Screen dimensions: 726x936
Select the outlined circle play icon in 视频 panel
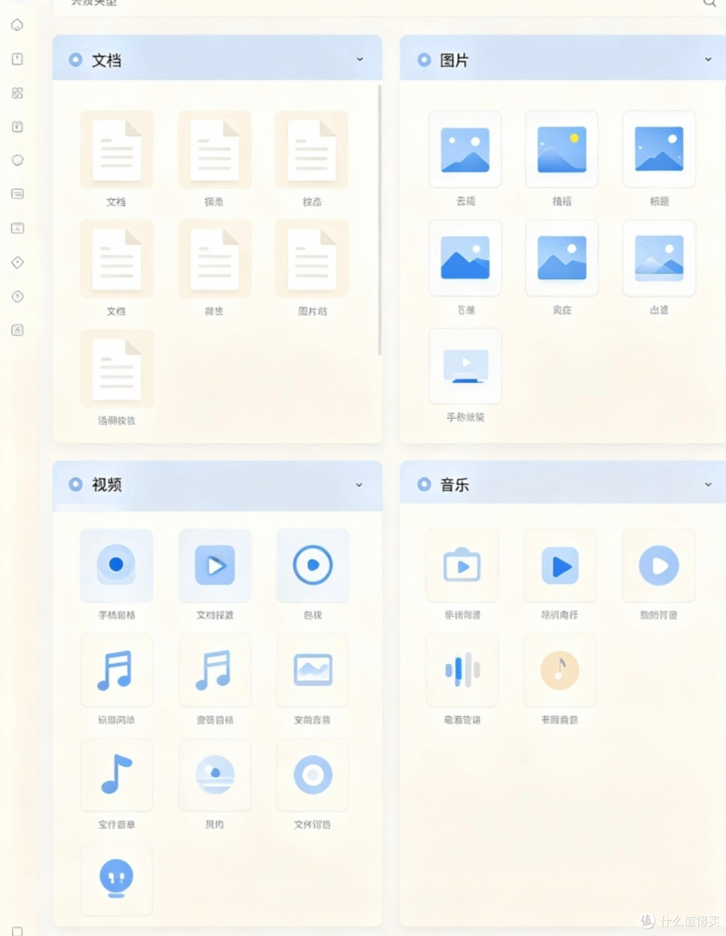coord(313,565)
